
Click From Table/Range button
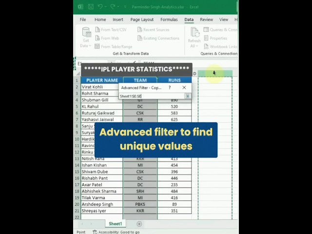[x=114, y=47]
